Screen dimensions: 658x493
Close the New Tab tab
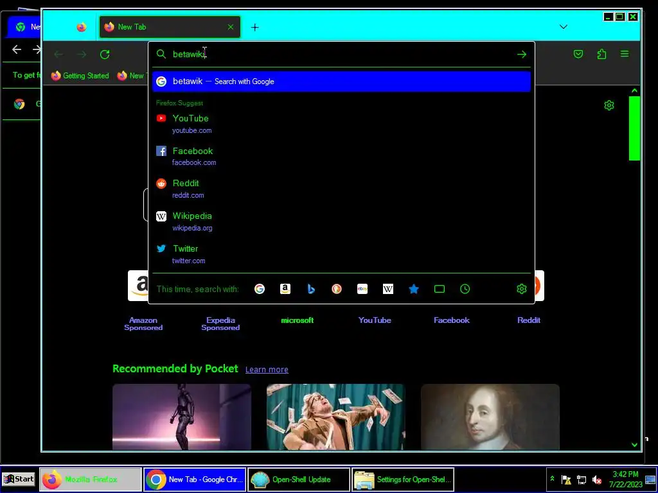tap(231, 27)
